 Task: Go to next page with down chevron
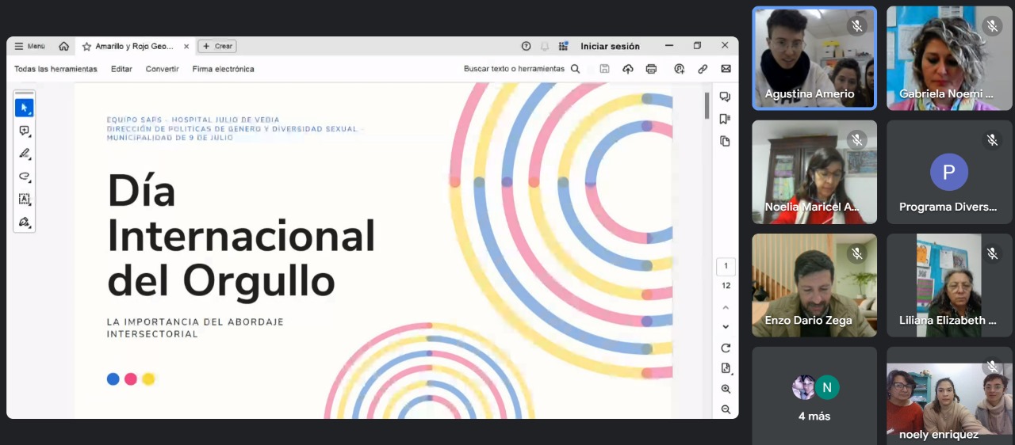[x=726, y=326]
